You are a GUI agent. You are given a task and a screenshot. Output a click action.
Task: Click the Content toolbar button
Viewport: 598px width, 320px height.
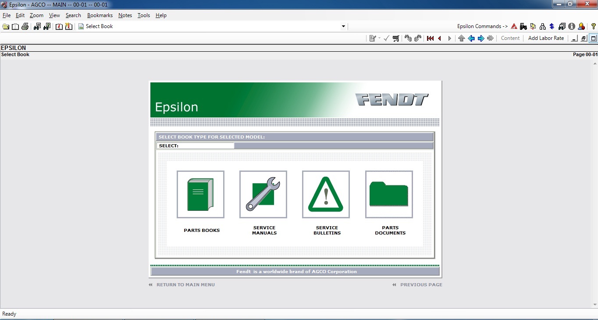(510, 38)
